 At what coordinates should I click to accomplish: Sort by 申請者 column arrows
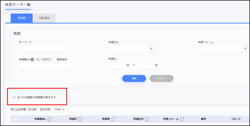pos(113,119)
